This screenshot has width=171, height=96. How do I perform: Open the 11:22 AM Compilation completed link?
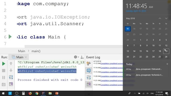pyautogui.click(x=112, y=85)
